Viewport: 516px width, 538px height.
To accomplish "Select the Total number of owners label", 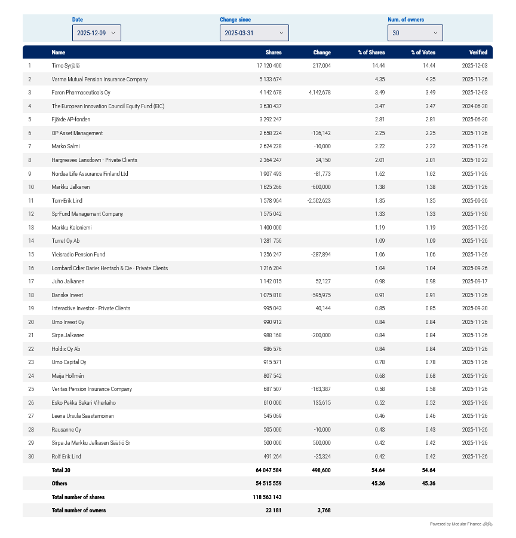I will click(79, 511).
